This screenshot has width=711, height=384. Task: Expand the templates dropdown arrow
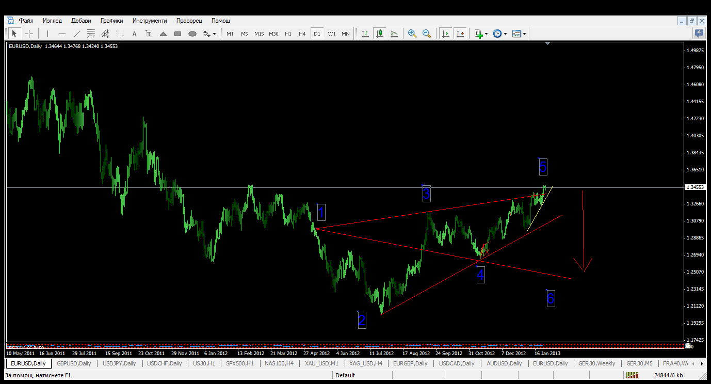pyautogui.click(x=524, y=34)
